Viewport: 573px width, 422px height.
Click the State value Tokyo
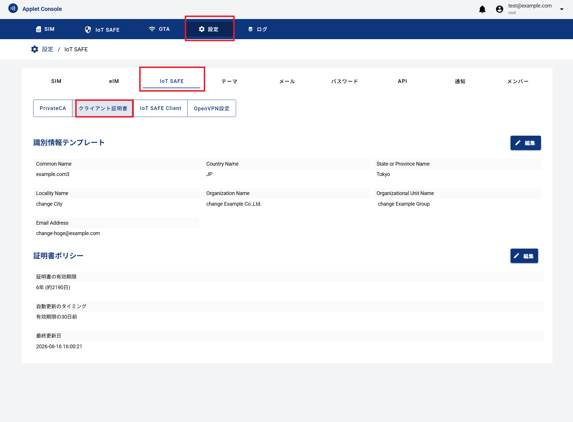(383, 174)
